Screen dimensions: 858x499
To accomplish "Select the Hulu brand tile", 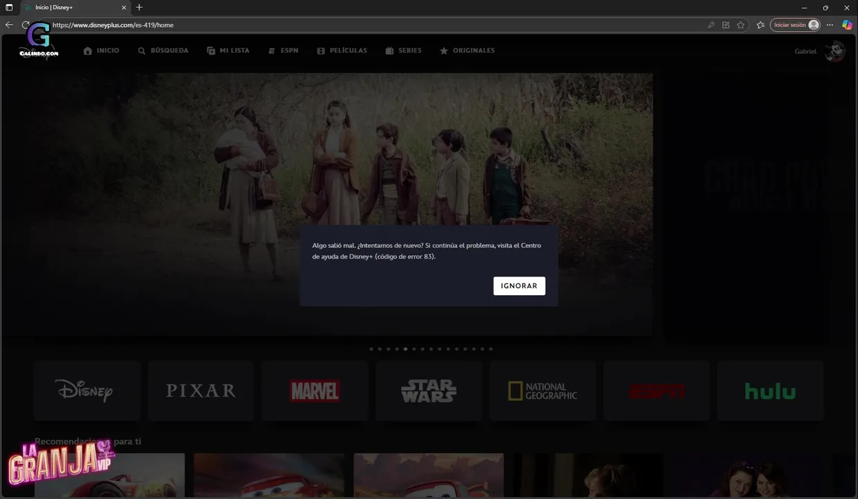I will (x=770, y=390).
